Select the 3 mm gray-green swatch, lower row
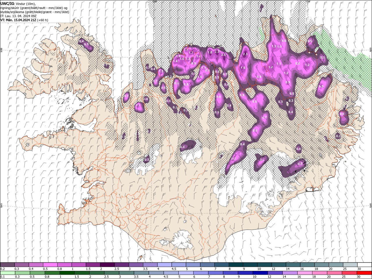 (x=127, y=273)
